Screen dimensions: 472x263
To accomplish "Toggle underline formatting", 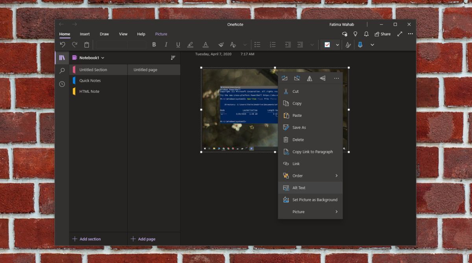I will point(178,44).
